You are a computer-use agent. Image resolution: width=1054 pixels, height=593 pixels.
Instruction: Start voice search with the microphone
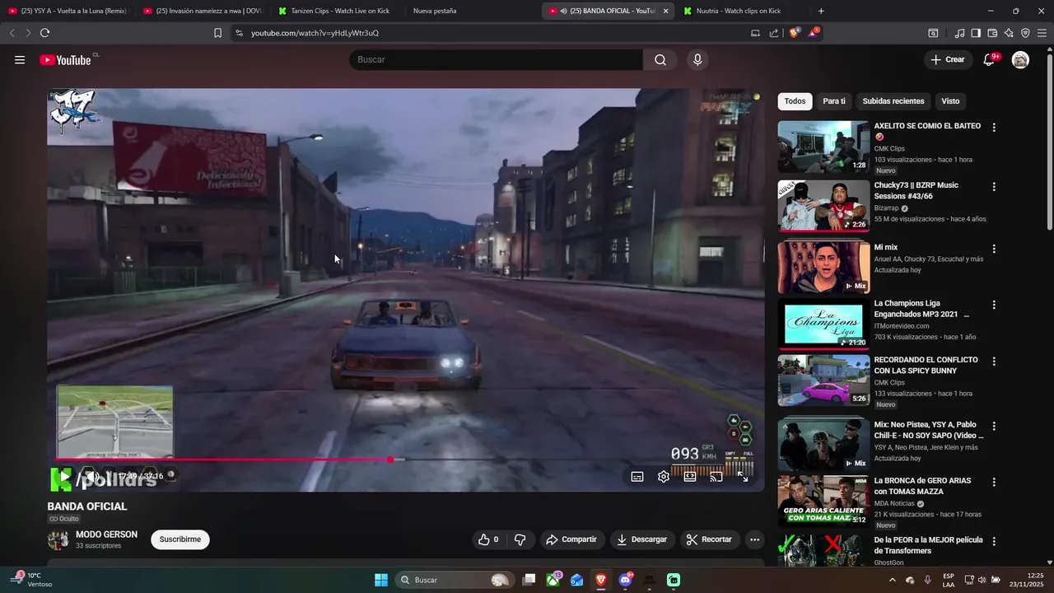697,59
